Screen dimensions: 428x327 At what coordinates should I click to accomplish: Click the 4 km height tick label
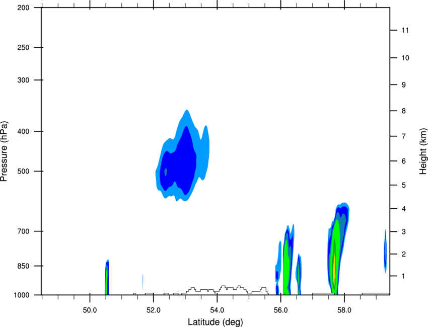click(404, 209)
